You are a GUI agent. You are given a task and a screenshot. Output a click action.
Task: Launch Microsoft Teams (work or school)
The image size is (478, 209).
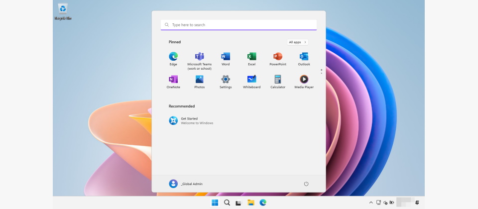coord(199,56)
